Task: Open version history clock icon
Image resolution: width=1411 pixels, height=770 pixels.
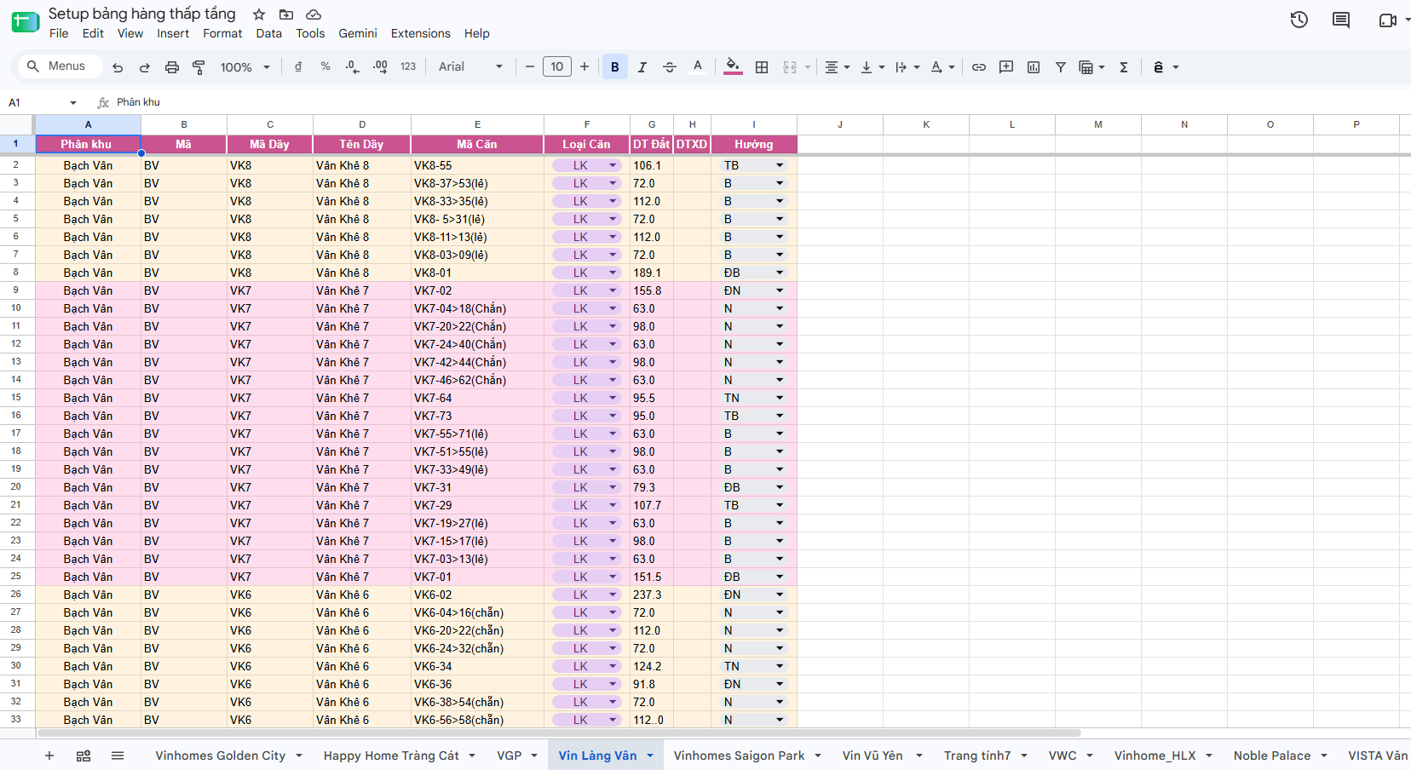Action: 1299,20
